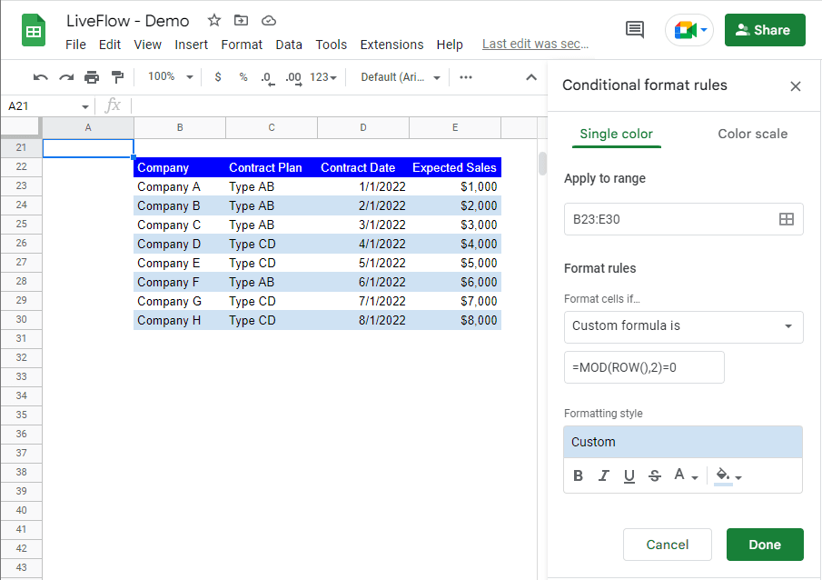Toggle Strikethrough in formatting style
This screenshot has width=822, height=580.
pyautogui.click(x=655, y=475)
